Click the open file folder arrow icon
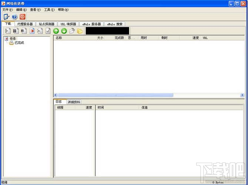 click(x=72, y=31)
